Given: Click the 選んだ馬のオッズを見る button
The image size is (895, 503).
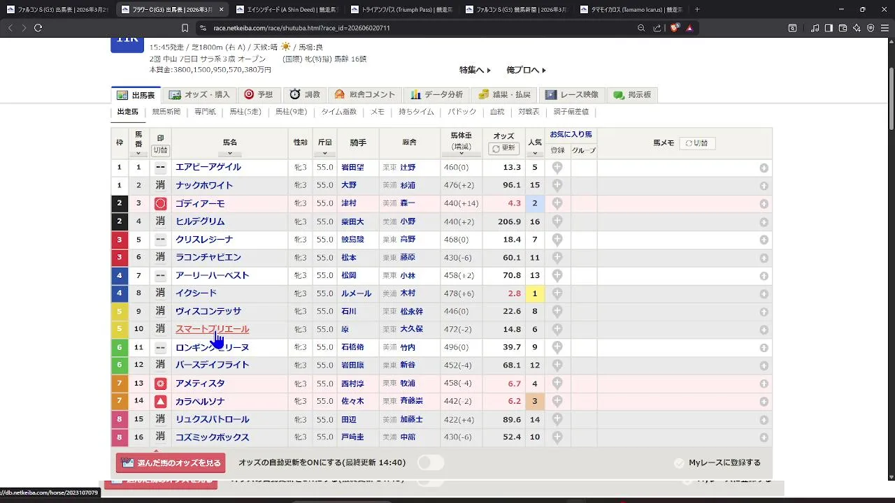Looking at the screenshot, I should click(171, 462).
